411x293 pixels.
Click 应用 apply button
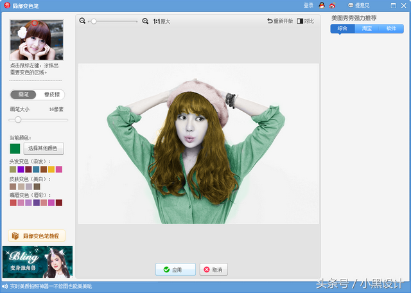coord(175,269)
